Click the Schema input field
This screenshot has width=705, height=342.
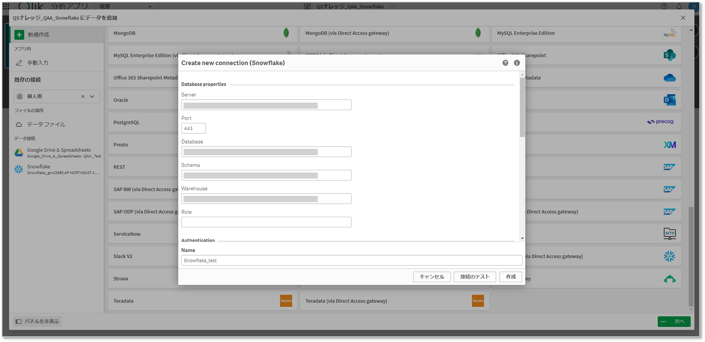point(266,175)
